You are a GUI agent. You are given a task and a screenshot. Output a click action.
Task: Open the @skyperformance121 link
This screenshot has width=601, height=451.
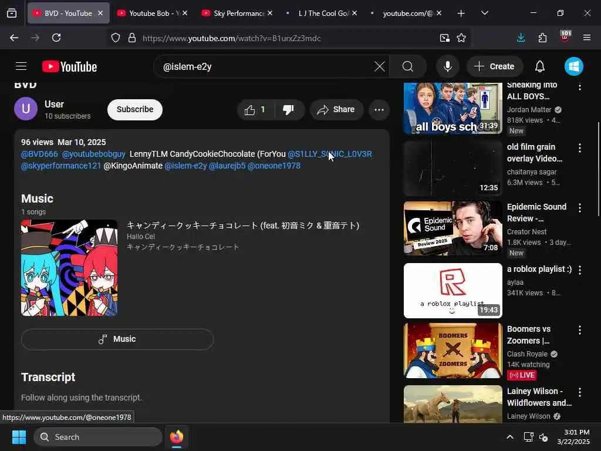click(x=61, y=166)
